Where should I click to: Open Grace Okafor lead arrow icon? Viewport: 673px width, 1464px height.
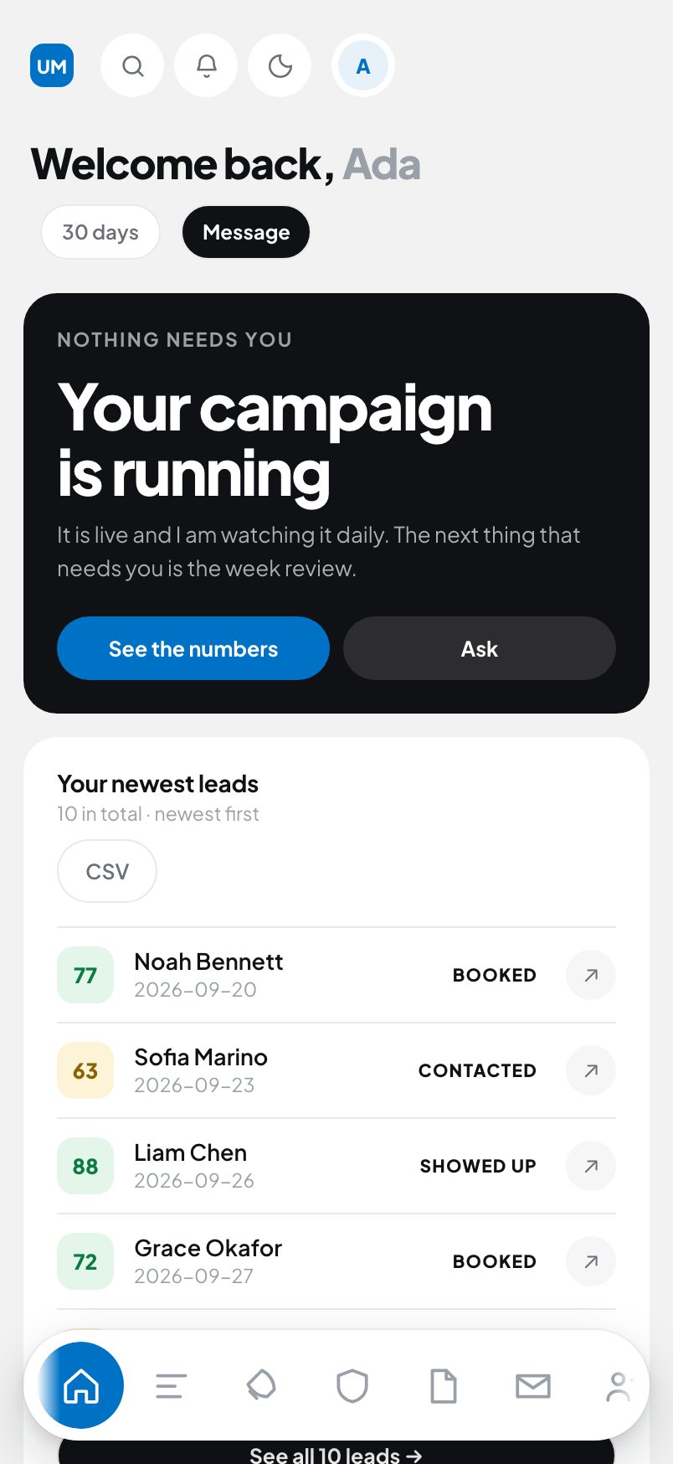click(x=591, y=1261)
